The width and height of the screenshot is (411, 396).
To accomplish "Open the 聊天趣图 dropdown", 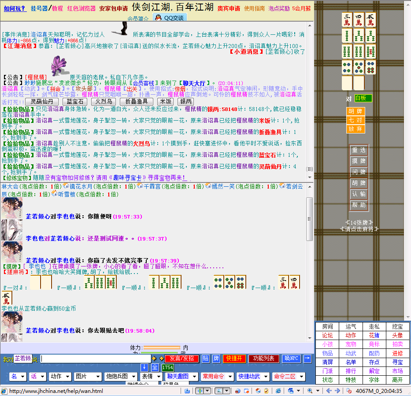I will point(181,376).
